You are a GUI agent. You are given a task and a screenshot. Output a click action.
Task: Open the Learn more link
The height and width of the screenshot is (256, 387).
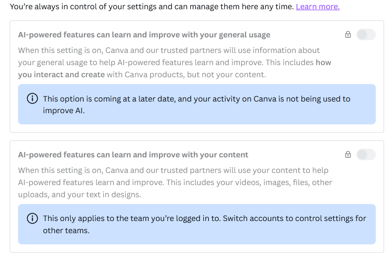[317, 7]
